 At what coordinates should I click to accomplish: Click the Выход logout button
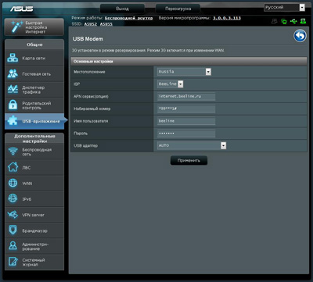point(122,9)
